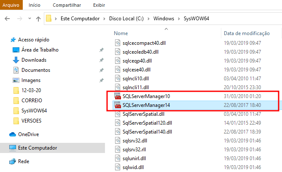Click the Downloads folder icon in sidebar

[x=16, y=60]
